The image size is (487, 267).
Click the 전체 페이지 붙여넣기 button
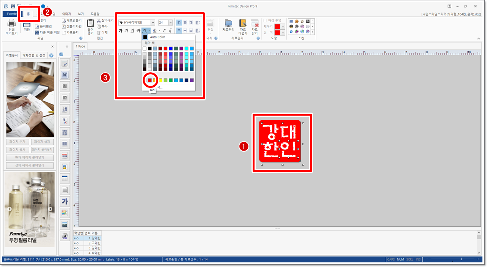(30, 165)
